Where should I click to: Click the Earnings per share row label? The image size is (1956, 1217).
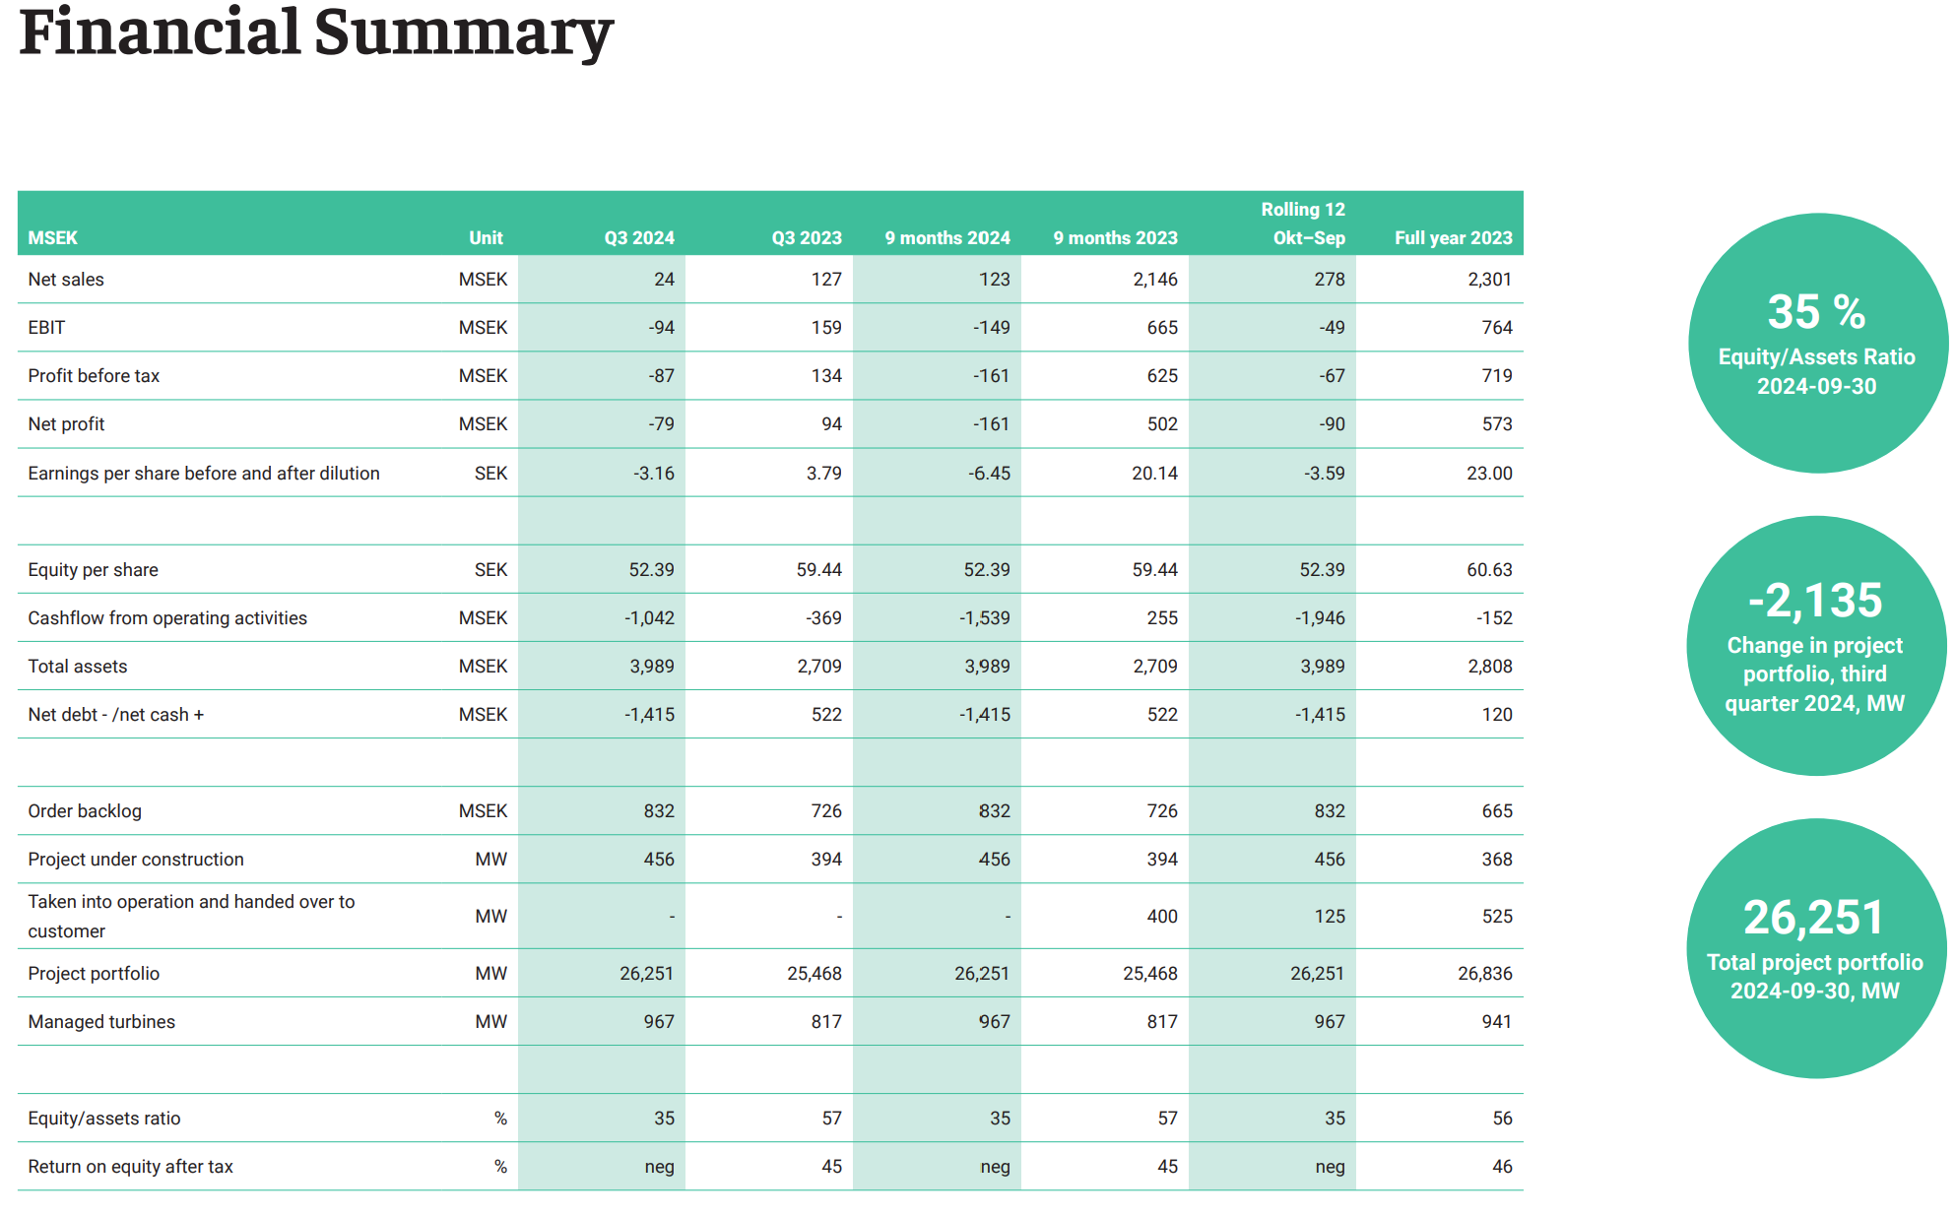point(204,474)
